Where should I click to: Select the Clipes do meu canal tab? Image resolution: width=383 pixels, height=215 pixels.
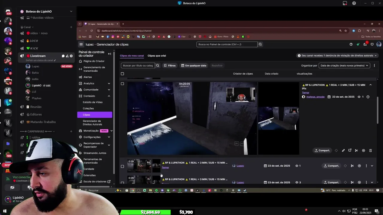click(x=132, y=56)
